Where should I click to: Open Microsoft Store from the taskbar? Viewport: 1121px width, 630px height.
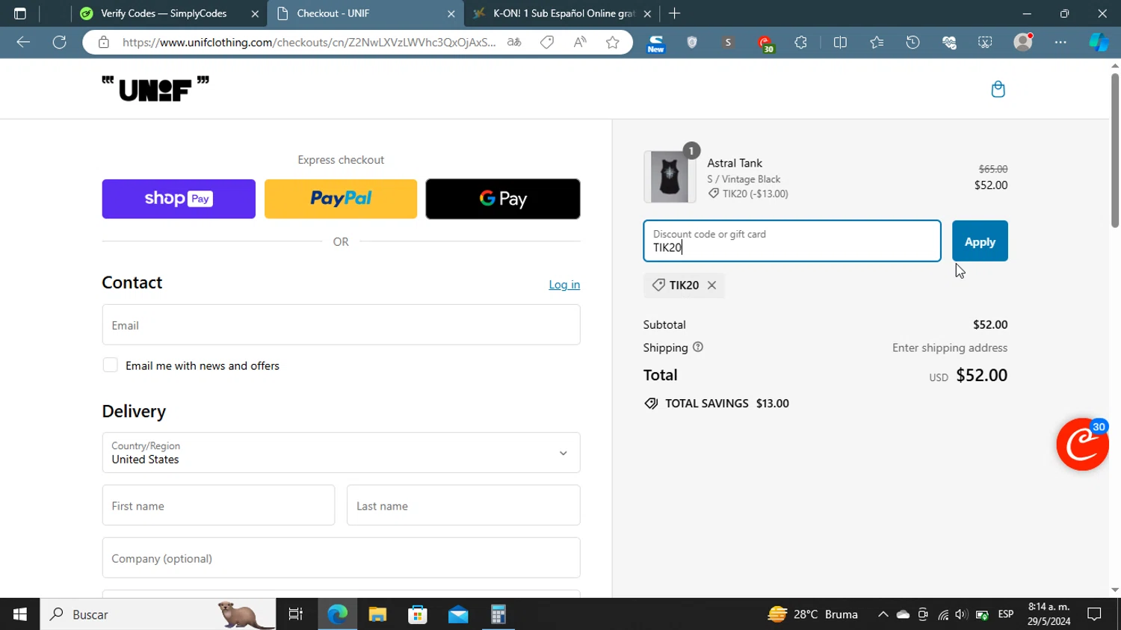click(418, 614)
